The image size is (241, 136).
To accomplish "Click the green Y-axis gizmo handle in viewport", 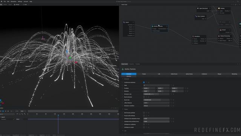I will pyautogui.click(x=70, y=58).
